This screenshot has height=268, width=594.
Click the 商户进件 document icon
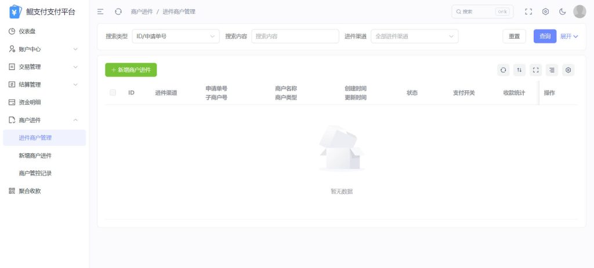12,120
